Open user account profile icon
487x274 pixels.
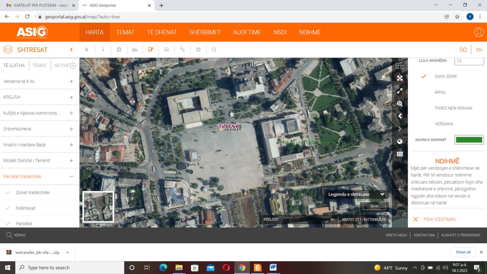tap(479, 32)
